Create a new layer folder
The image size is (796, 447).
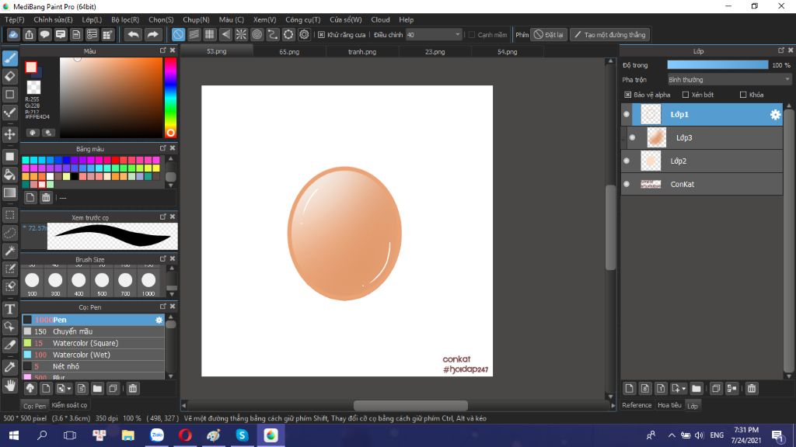[x=696, y=389]
